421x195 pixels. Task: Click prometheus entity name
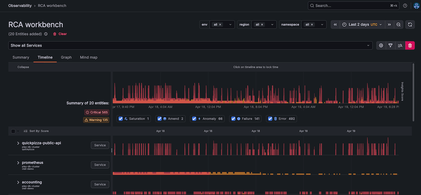(33, 162)
